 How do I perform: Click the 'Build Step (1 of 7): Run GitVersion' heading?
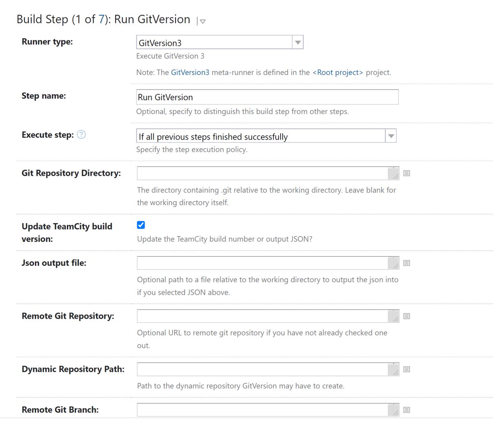click(x=104, y=19)
